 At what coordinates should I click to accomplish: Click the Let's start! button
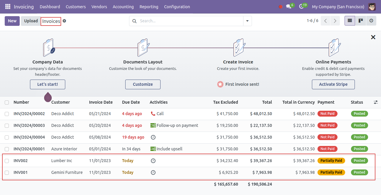coord(48,84)
